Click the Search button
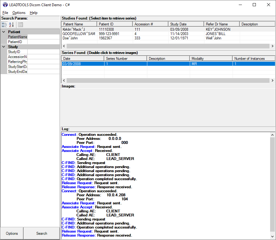Viewport: 276px width, 240px height. (x=42, y=233)
